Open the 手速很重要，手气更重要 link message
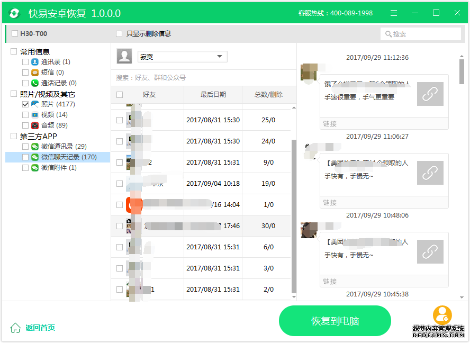The image size is (470, 343). point(384,102)
